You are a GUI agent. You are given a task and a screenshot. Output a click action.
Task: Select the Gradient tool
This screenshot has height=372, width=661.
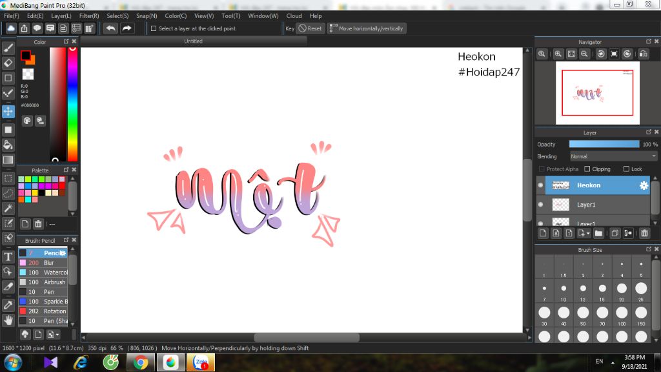click(8, 160)
